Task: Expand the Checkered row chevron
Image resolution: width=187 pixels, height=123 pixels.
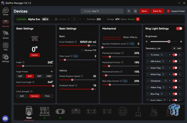Action: pyautogui.click(x=180, y=81)
